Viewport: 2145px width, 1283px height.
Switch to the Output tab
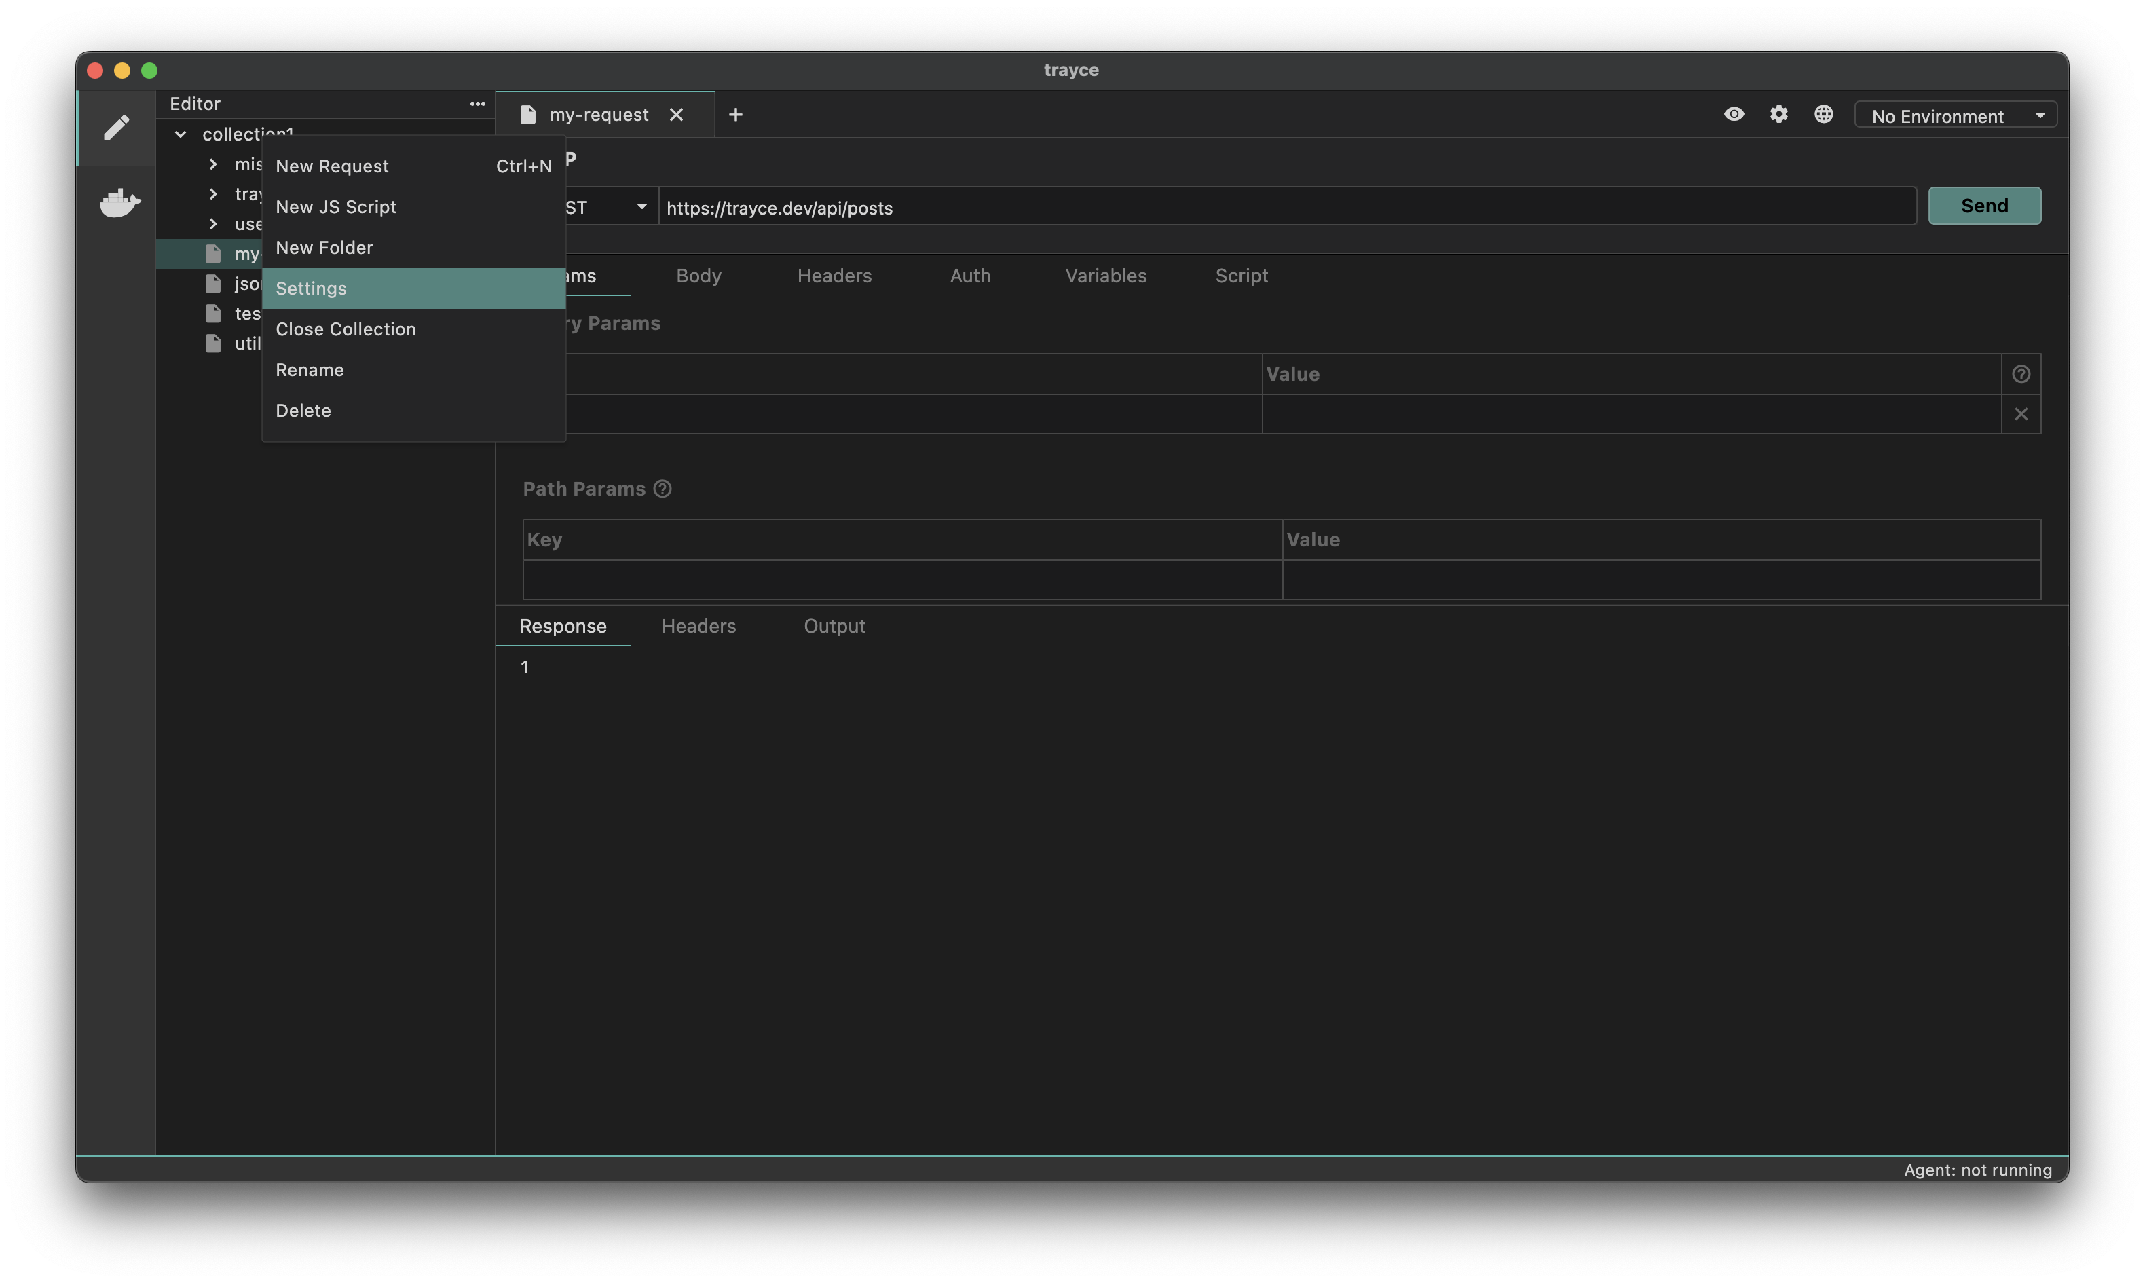[834, 626]
